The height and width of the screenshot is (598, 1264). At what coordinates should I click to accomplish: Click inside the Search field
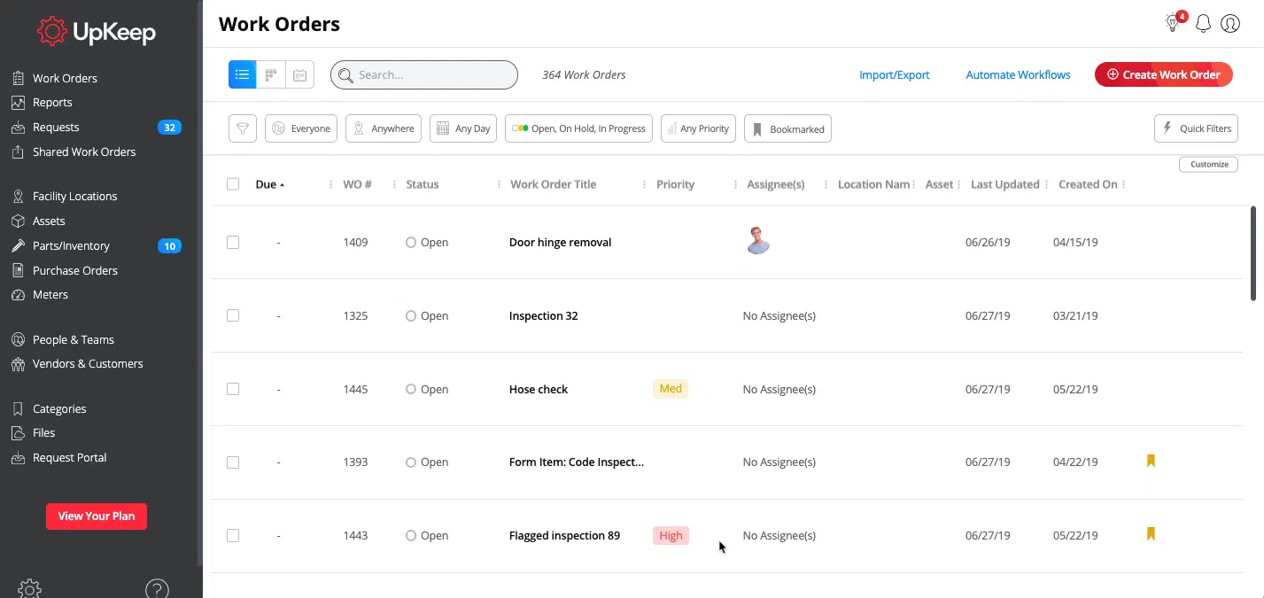423,74
